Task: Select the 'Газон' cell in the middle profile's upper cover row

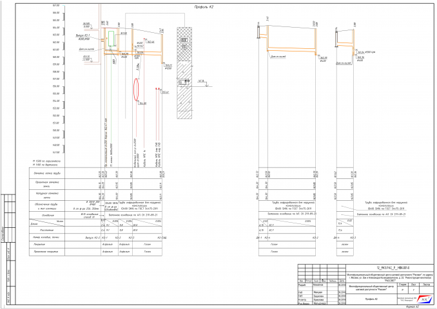Action: click(274, 245)
